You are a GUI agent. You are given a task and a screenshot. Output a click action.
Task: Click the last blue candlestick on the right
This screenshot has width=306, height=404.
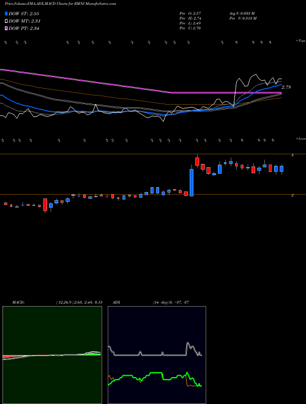(x=282, y=169)
